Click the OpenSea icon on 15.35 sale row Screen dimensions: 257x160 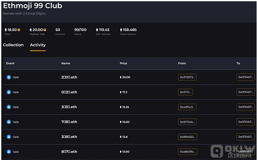[9, 107]
